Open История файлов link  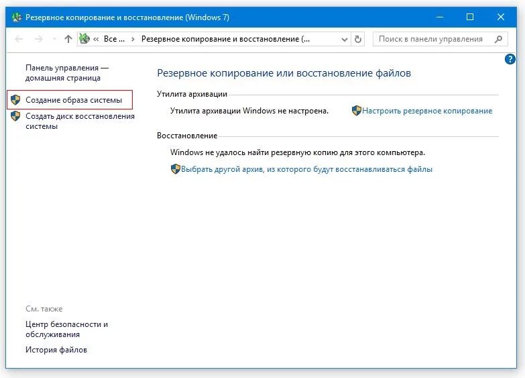[x=56, y=350]
